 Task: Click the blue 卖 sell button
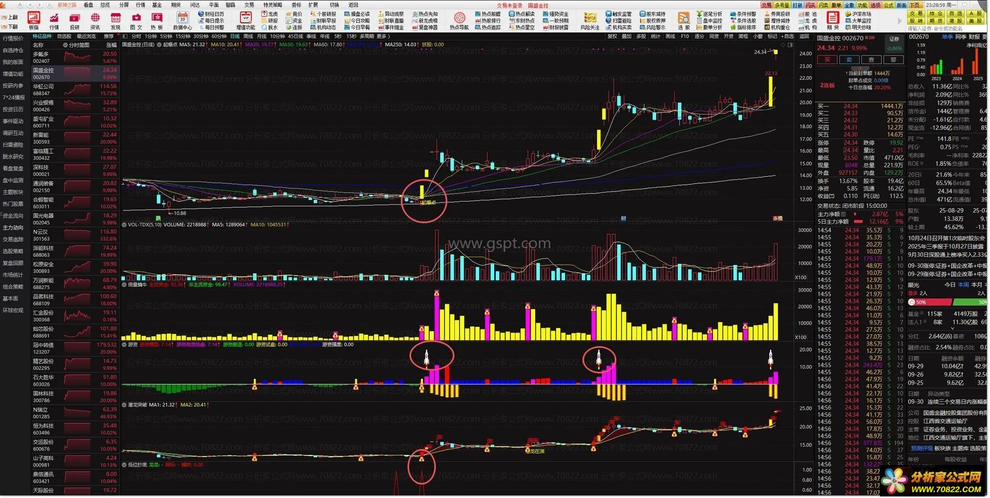click(849, 60)
